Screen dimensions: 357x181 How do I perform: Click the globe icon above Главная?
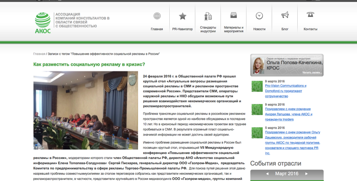pyautogui.click(x=157, y=16)
